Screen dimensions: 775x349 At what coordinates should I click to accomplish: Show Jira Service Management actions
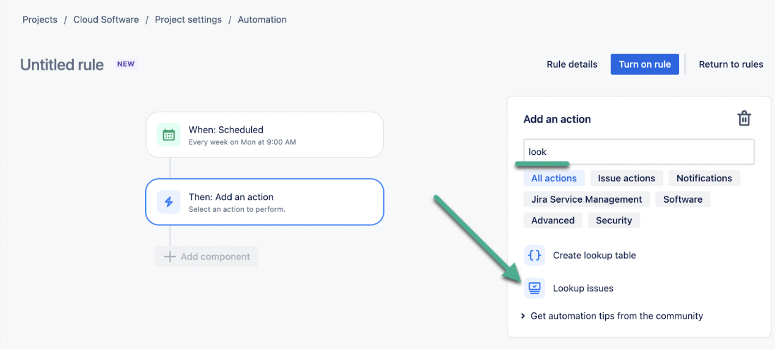click(x=587, y=200)
